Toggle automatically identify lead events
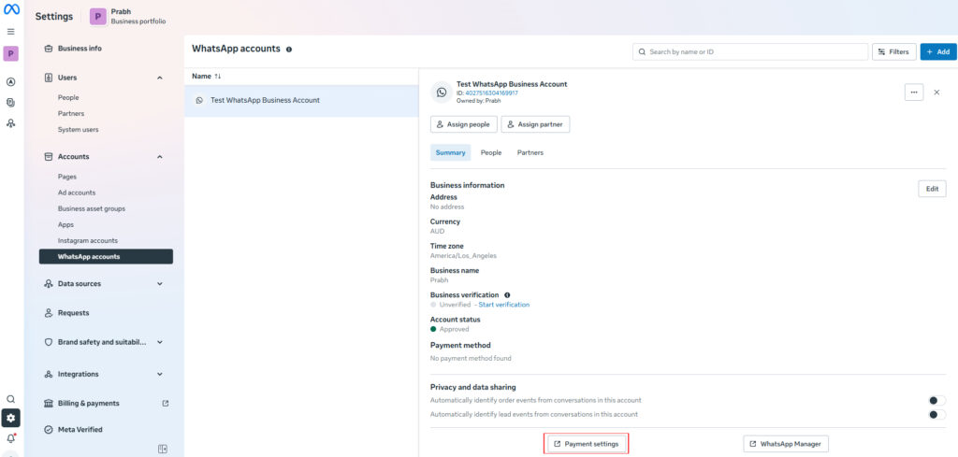Screen dimensions: 958x457 [936, 415]
